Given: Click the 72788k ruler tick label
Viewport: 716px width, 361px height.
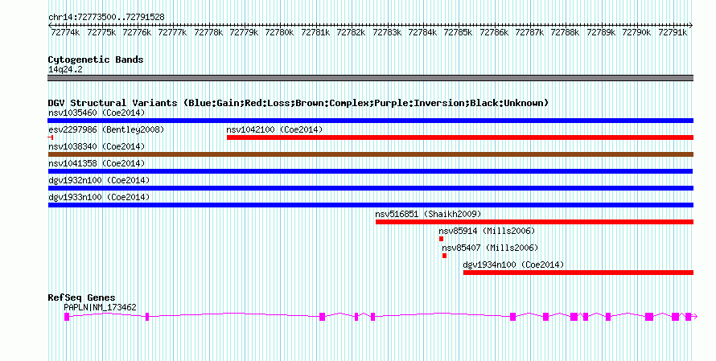Looking at the screenshot, I should (565, 32).
